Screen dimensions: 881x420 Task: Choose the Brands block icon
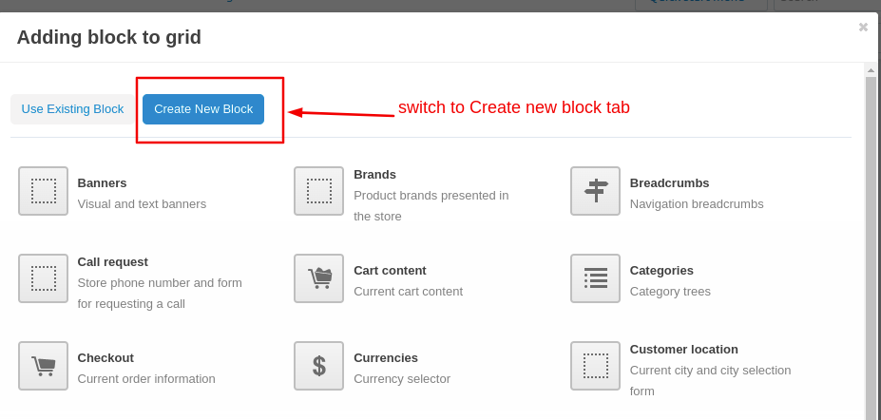[318, 191]
